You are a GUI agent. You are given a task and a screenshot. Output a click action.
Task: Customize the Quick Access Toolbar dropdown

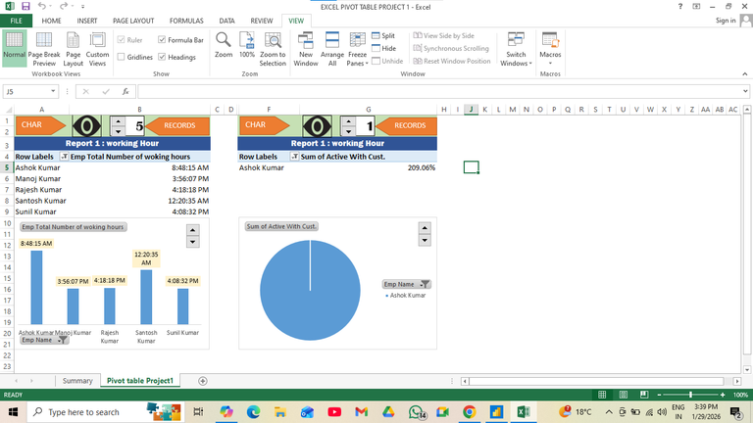[x=82, y=7]
